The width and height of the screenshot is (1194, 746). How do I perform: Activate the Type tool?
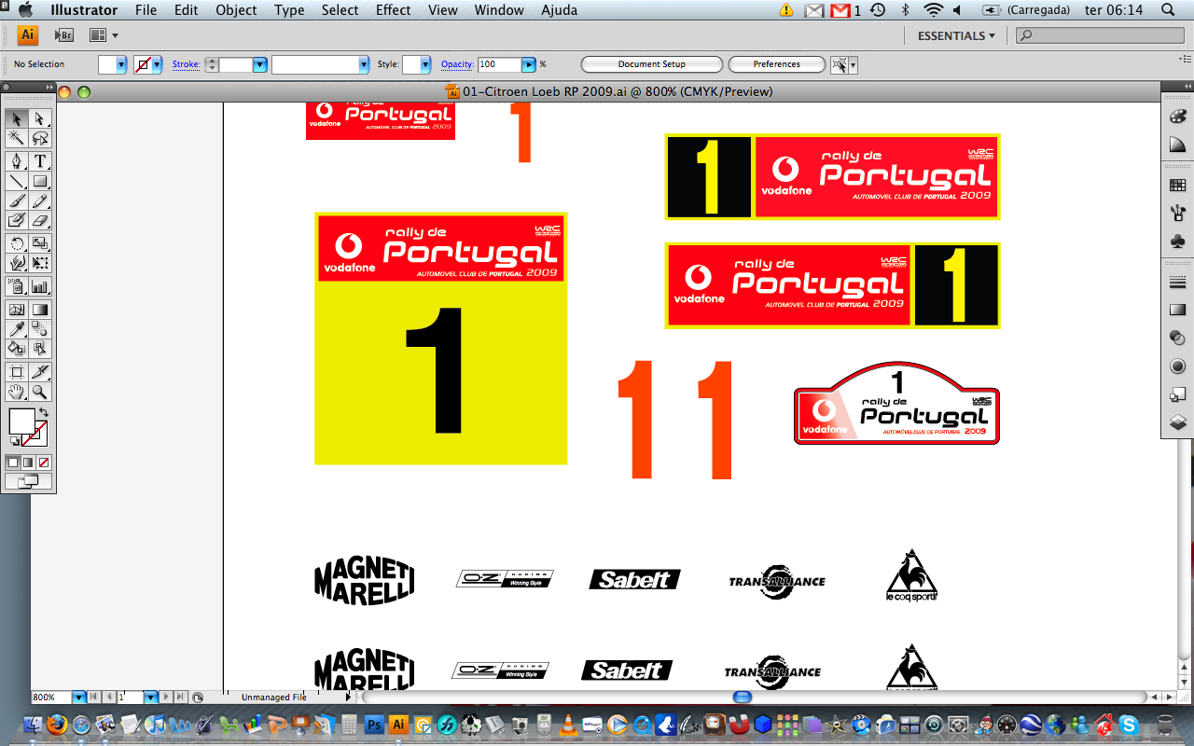(x=40, y=161)
